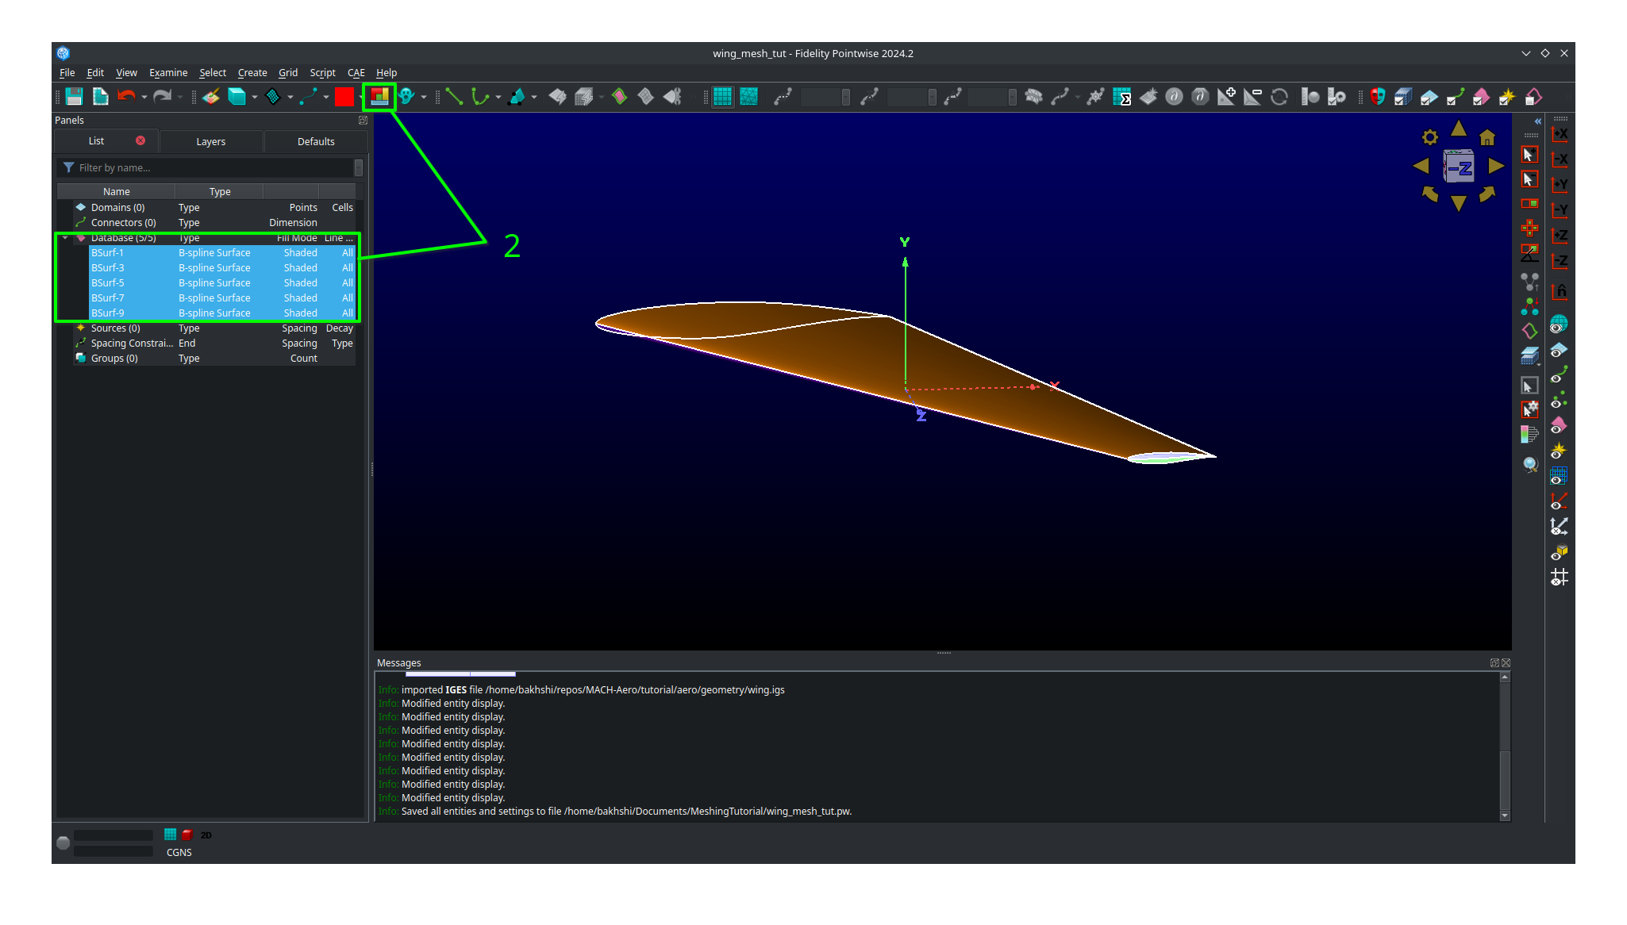This screenshot has height=925, width=1627.
Task: Select the highlighted Set Fill Mode icon
Action: pyautogui.click(x=379, y=97)
